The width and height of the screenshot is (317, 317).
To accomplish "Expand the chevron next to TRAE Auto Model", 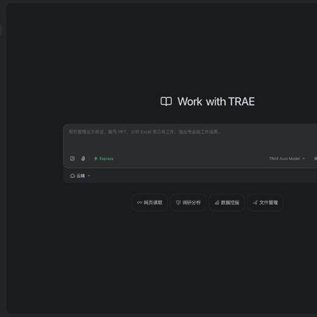I will 304,158.
